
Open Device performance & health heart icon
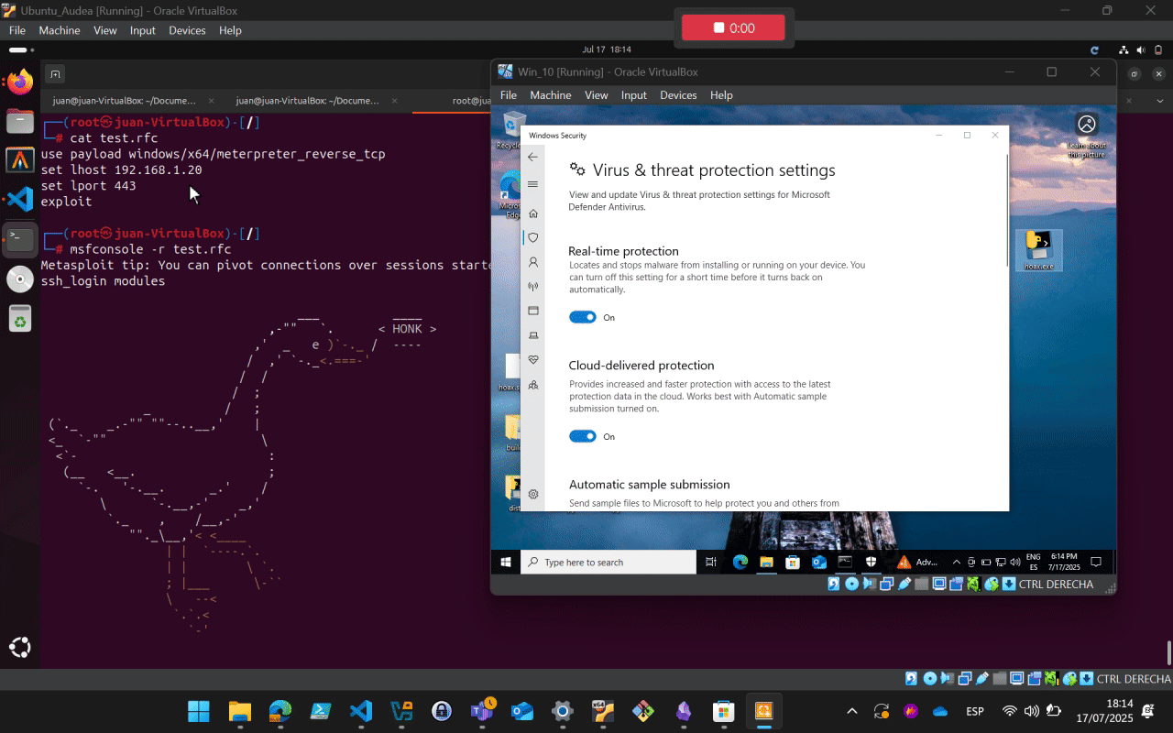coord(533,360)
